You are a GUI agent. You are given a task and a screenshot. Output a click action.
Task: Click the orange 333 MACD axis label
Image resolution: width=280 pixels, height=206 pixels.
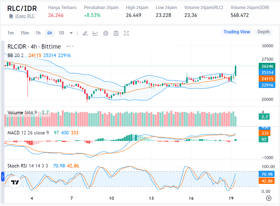[x=264, y=133]
